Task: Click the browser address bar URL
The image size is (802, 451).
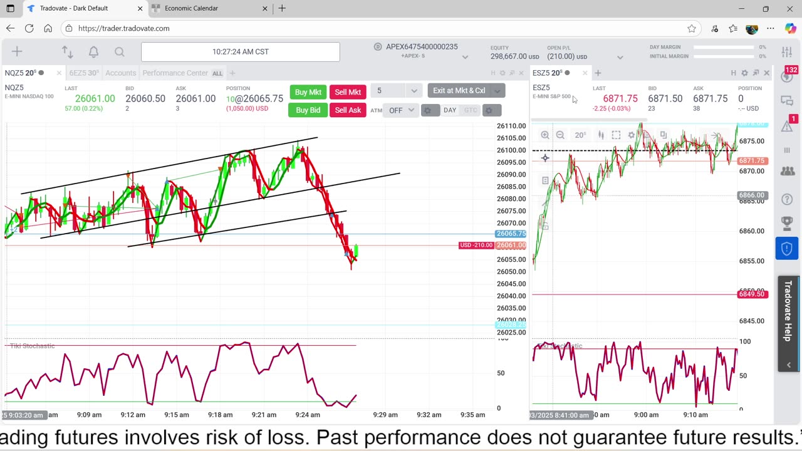Action: pos(124,28)
